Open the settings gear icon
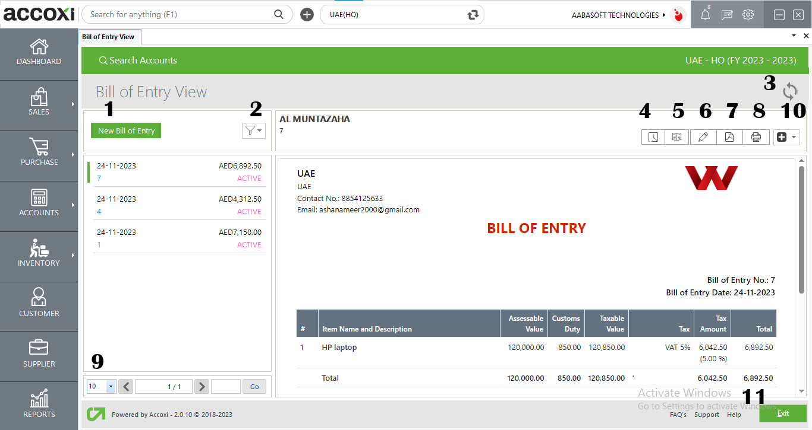This screenshot has height=430, width=812. tap(748, 14)
